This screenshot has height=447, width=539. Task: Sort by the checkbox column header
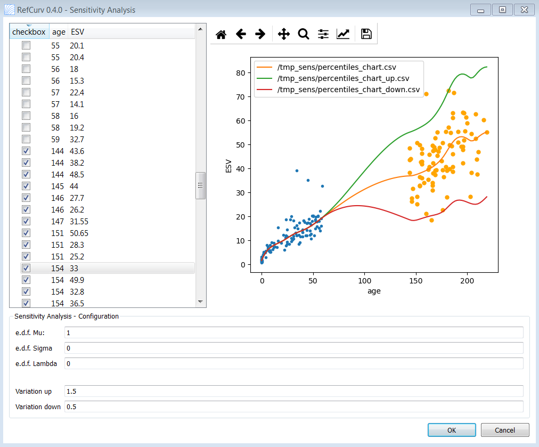pos(29,31)
